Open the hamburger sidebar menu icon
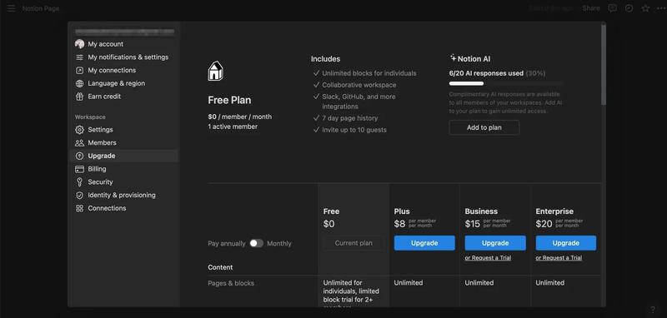667x318 pixels. 11,8
